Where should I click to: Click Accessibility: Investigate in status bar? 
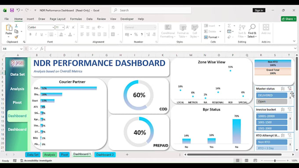coord(36,161)
